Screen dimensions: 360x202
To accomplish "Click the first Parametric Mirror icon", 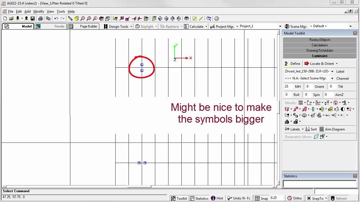I will [316, 137].
